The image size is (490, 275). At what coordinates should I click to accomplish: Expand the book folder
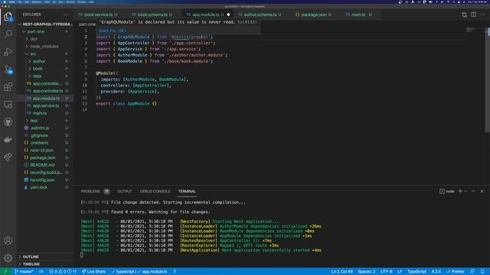45,69
